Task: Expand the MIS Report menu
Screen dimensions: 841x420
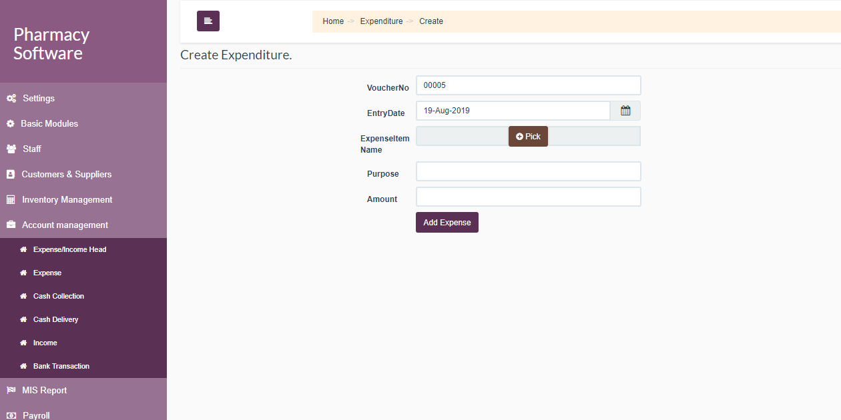Action: point(83,390)
